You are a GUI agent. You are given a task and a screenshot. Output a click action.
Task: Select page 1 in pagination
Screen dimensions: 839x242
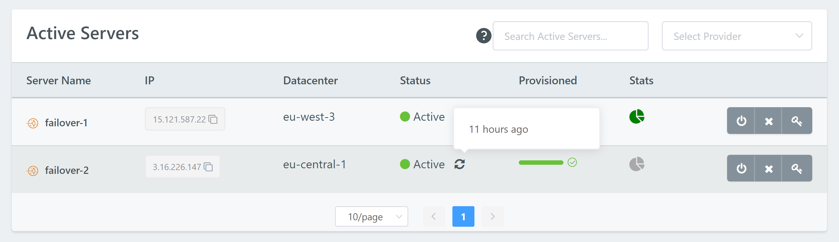[463, 216]
